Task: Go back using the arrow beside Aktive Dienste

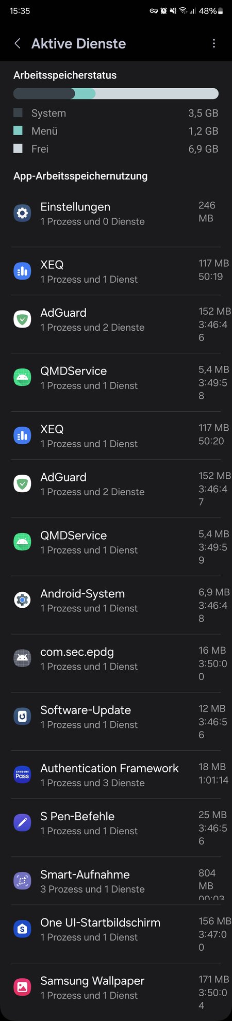Action: pos(18,43)
